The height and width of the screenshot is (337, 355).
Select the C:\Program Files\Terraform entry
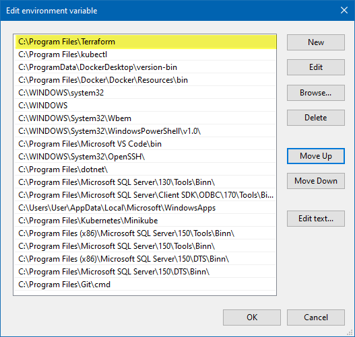[x=145, y=42]
